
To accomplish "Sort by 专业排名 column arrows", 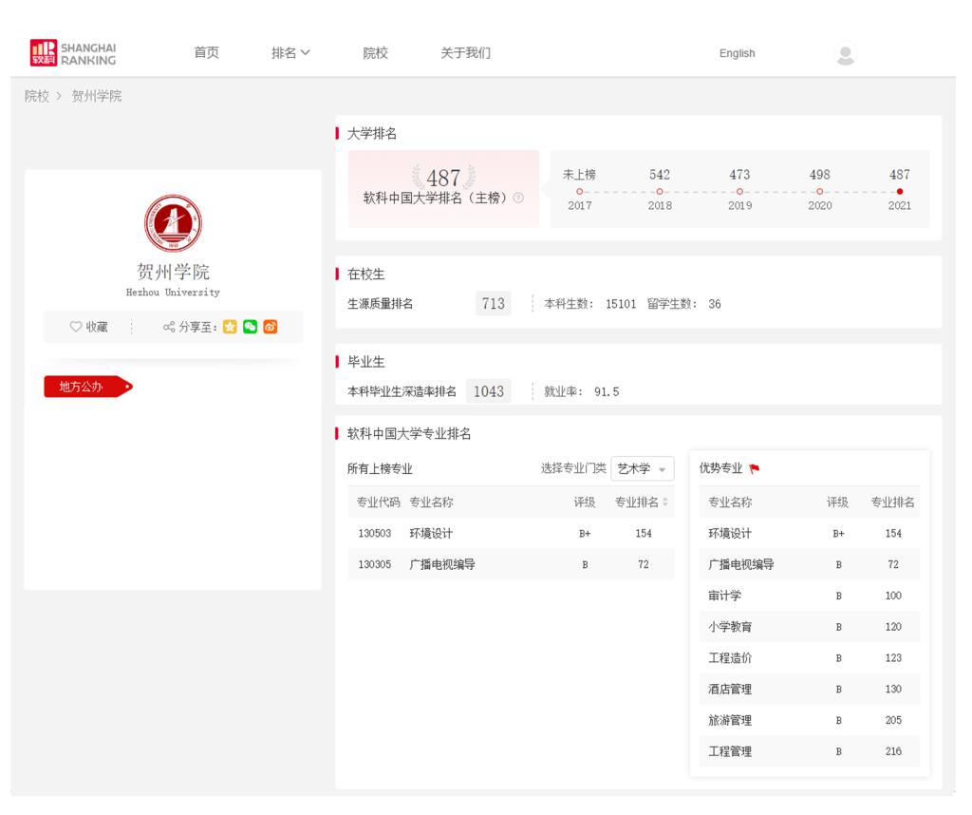I will tap(665, 502).
